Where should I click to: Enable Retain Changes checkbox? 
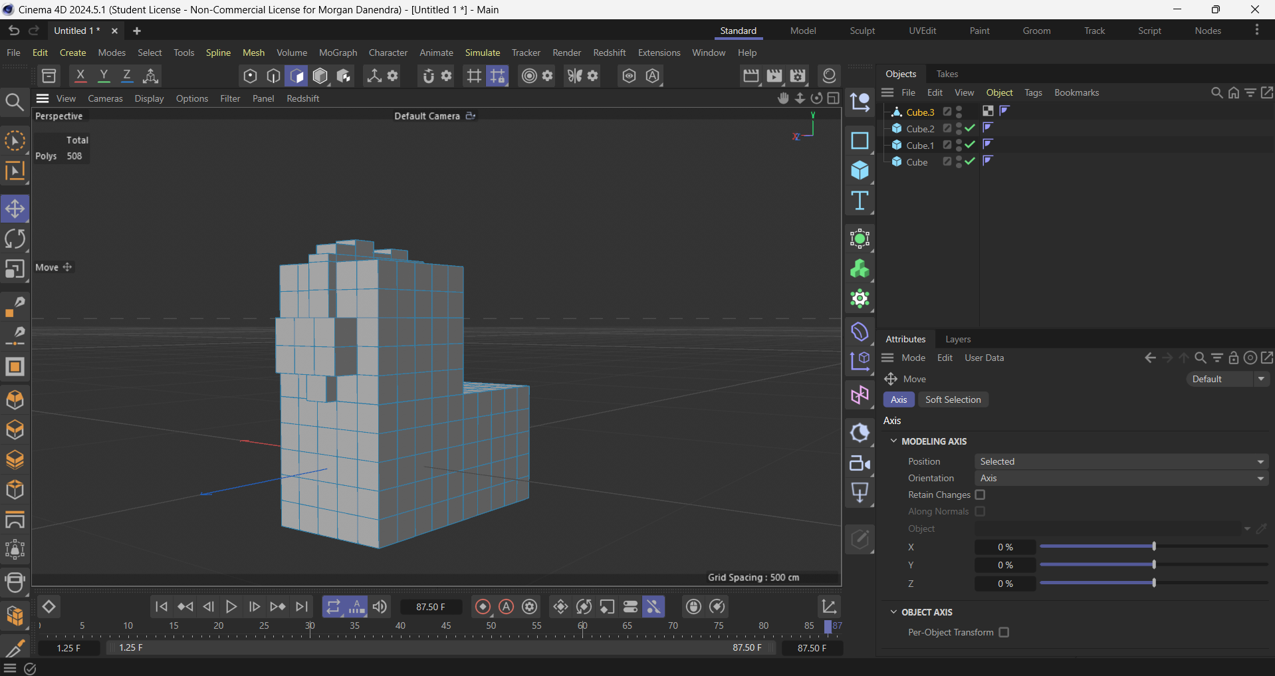980,495
